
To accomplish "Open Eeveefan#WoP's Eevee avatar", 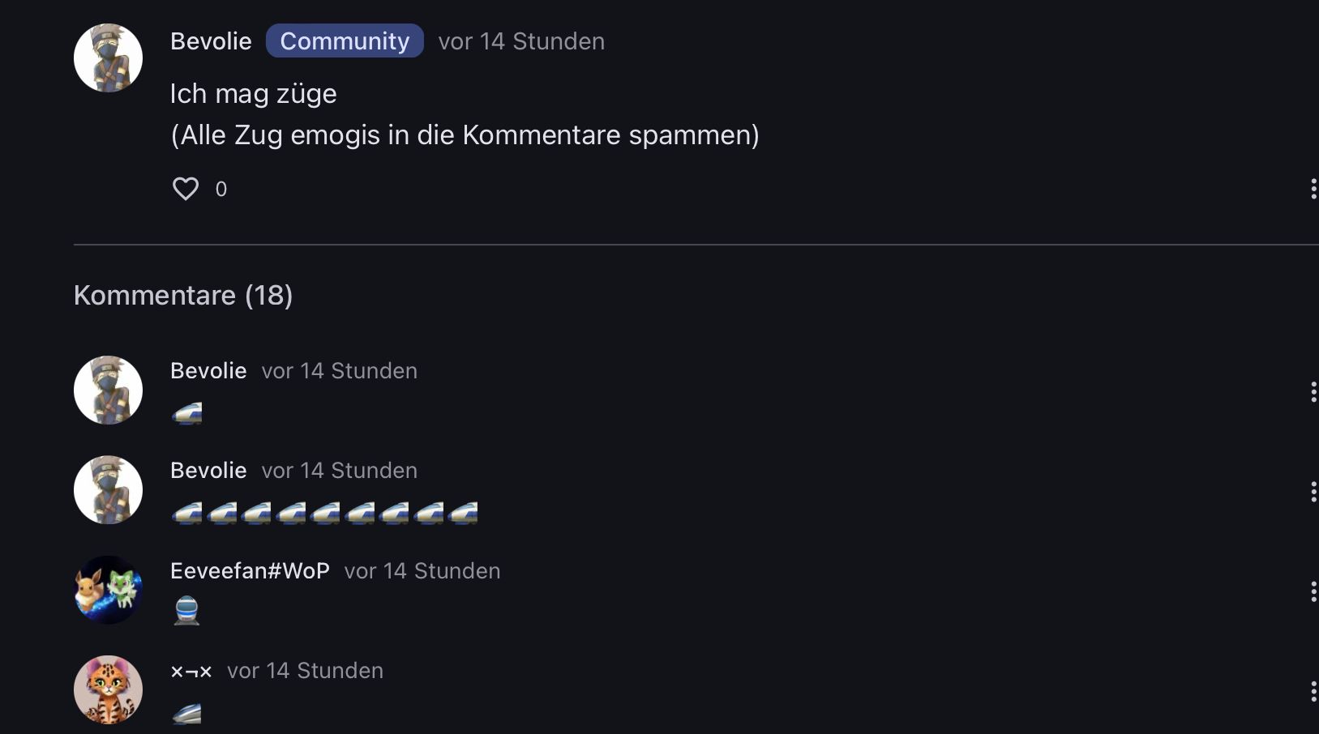I will click(108, 590).
